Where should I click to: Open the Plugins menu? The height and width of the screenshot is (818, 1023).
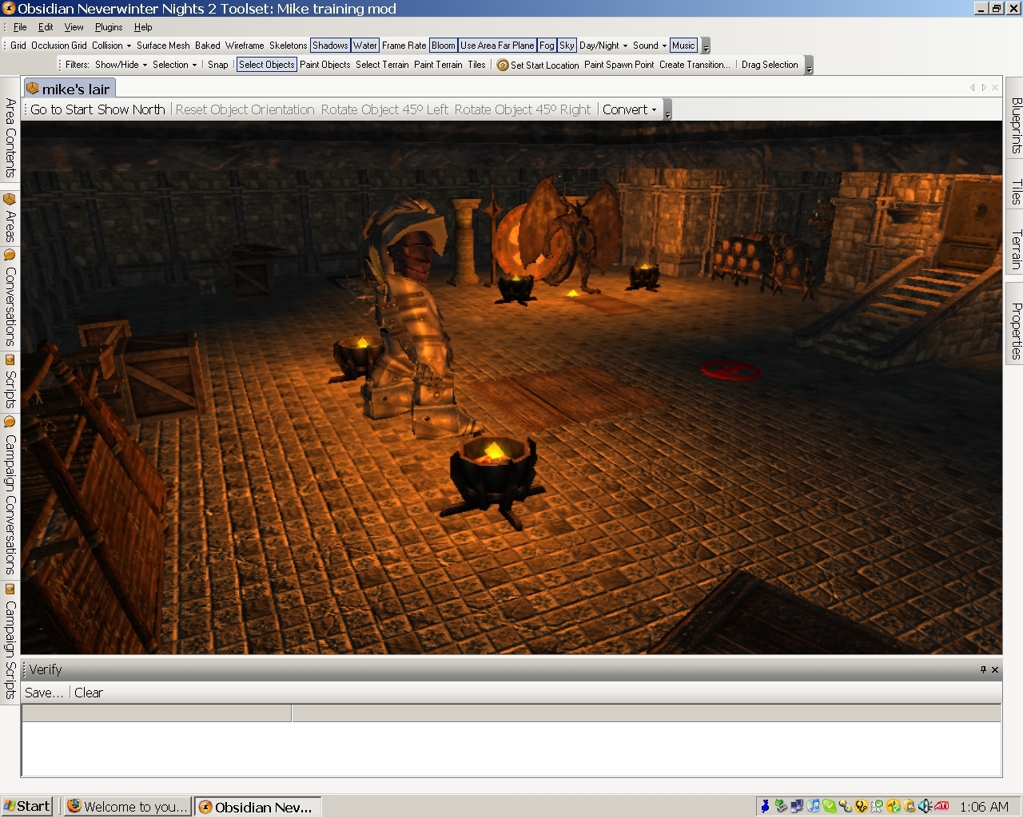(x=109, y=27)
